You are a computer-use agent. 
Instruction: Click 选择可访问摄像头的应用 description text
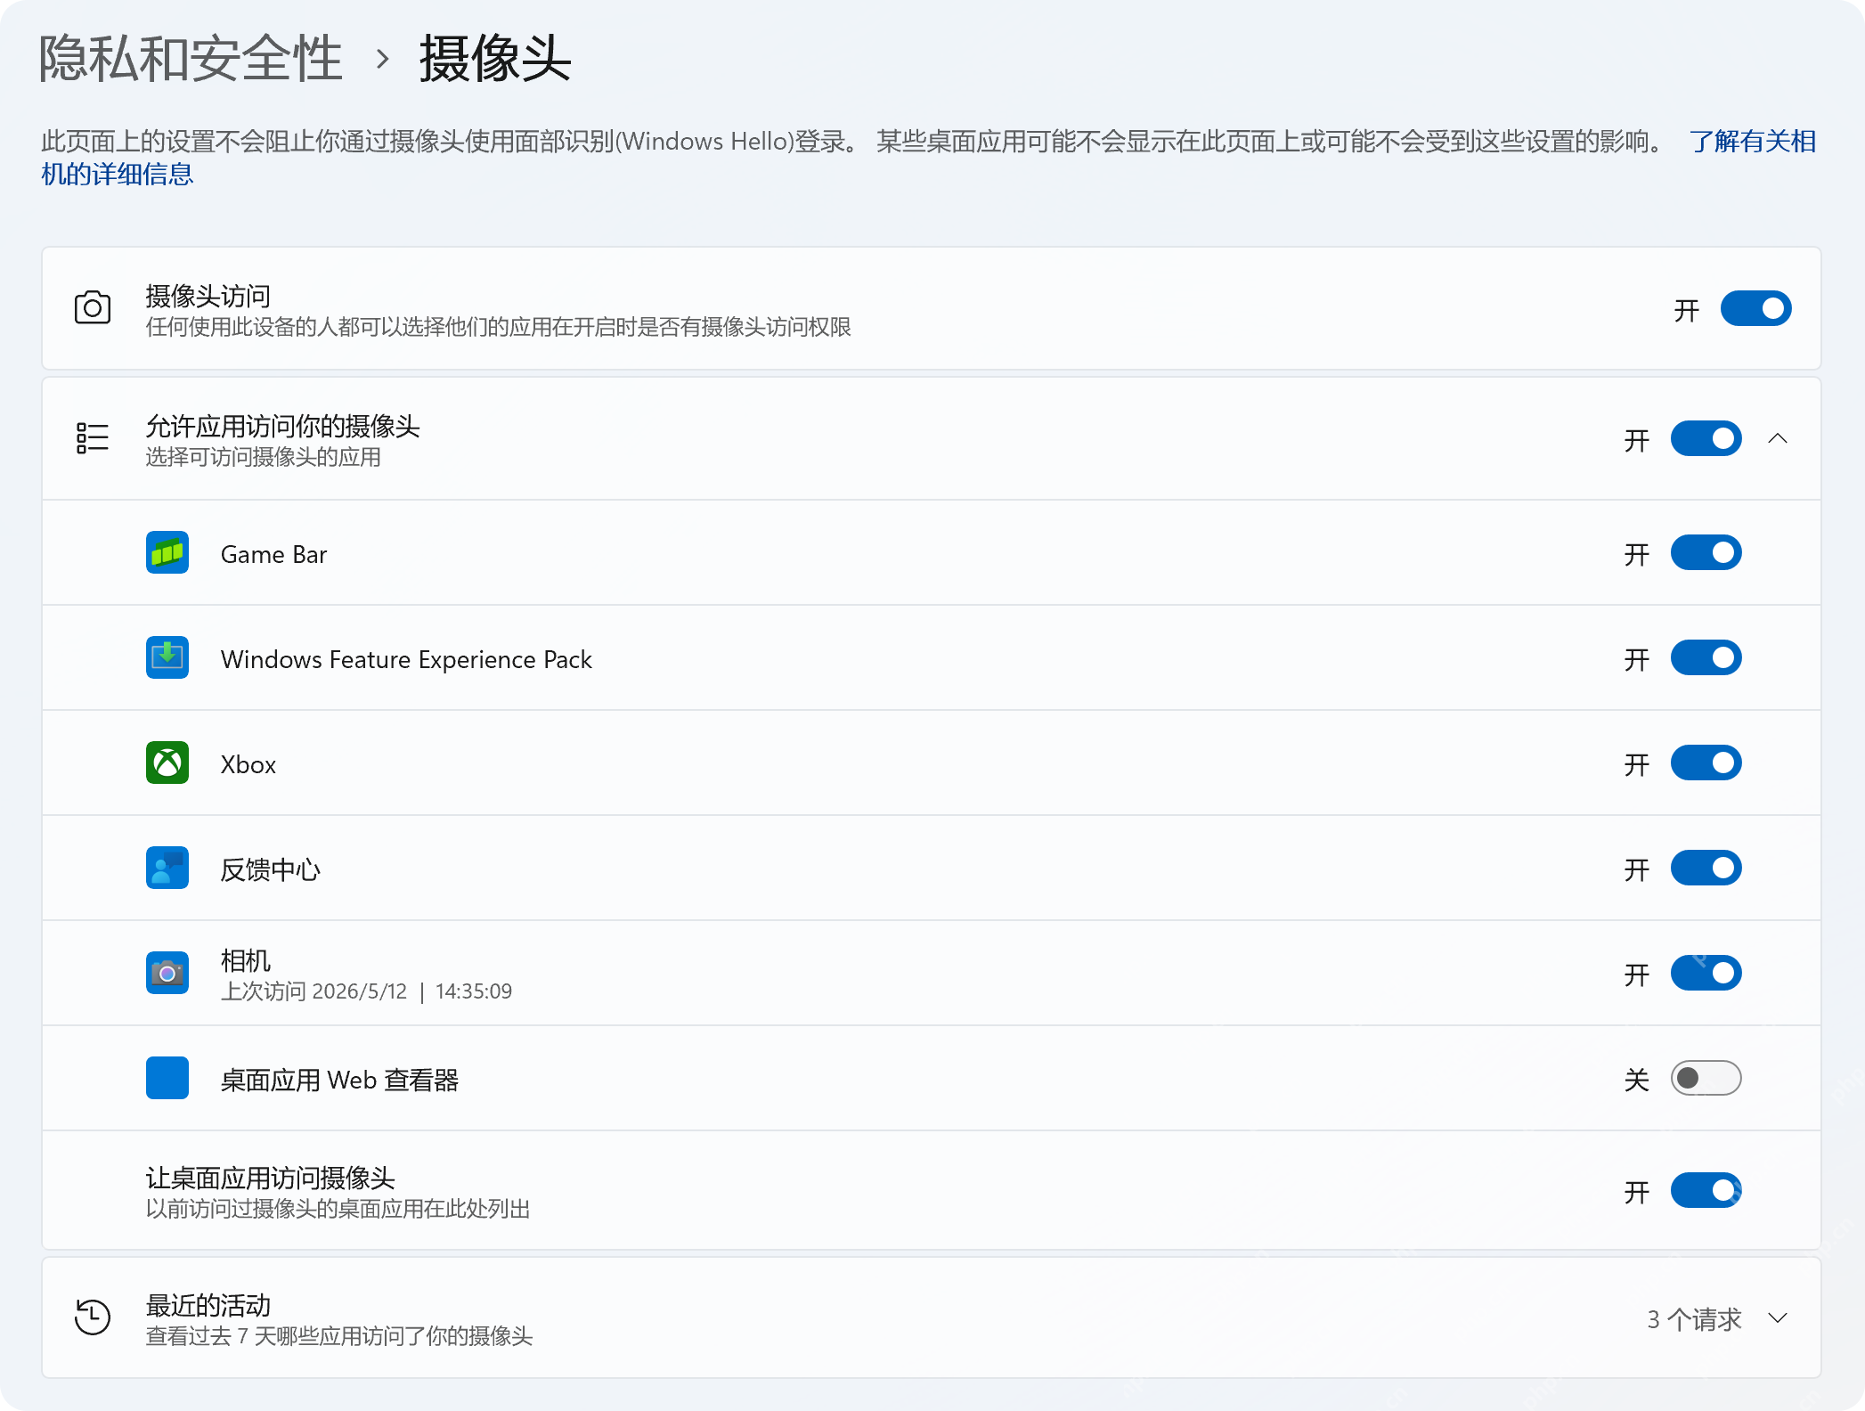[x=264, y=457]
